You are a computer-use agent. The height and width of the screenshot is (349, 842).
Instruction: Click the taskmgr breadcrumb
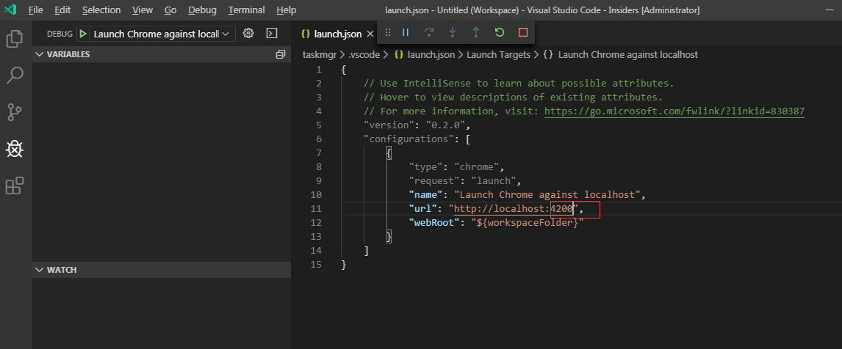[318, 55]
